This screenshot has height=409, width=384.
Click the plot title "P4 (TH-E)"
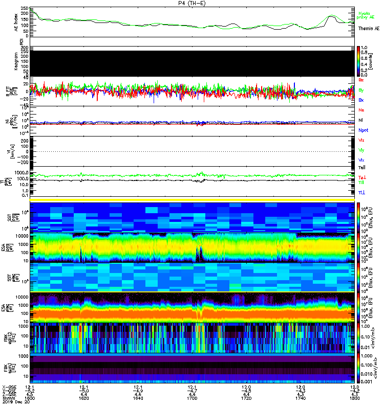pos(192,3)
